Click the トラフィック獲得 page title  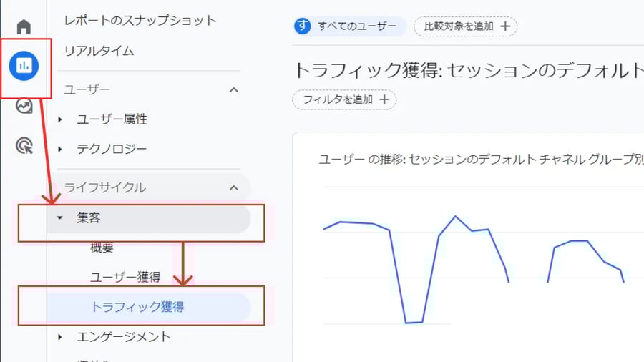click(469, 71)
